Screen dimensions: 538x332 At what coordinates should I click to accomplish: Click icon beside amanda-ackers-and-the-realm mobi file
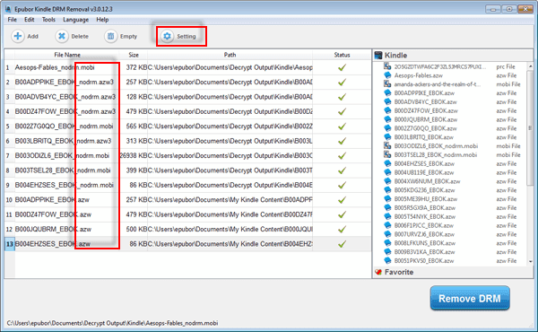[x=387, y=84]
